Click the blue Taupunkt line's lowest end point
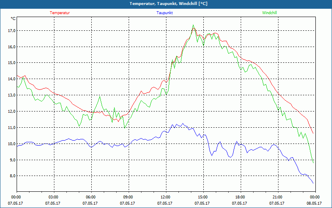 (x=313, y=183)
